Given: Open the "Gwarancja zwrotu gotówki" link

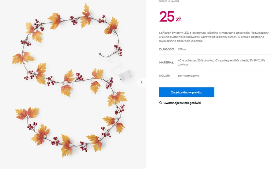Looking at the screenshot, I should pyautogui.click(x=182, y=103).
